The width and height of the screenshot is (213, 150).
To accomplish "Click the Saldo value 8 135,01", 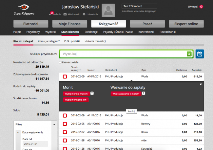I will [x=43, y=115].
